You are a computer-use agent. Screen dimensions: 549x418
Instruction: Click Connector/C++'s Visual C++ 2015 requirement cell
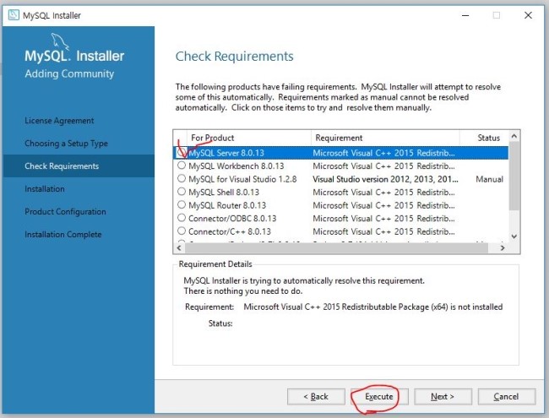[383, 231]
